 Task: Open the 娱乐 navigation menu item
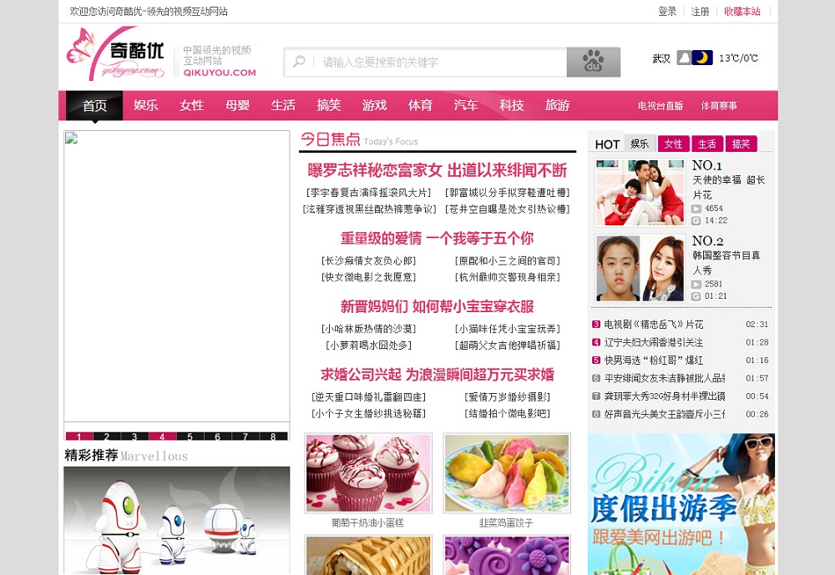coord(146,105)
